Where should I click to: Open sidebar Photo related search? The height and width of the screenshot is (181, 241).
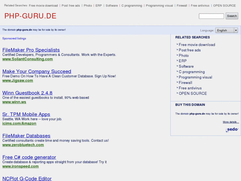(x=184, y=55)
